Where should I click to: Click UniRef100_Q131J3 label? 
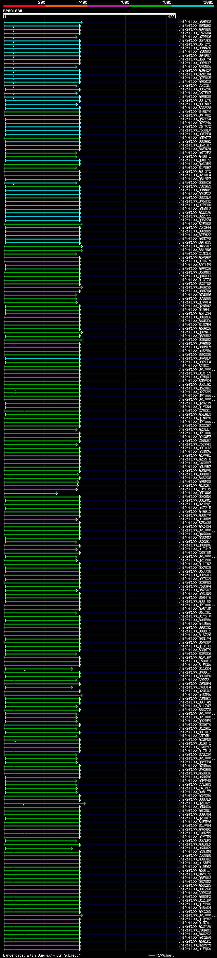pyautogui.click(x=195, y=646)
